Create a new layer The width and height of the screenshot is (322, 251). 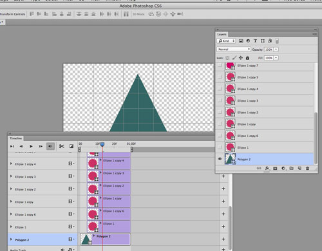[299, 168]
